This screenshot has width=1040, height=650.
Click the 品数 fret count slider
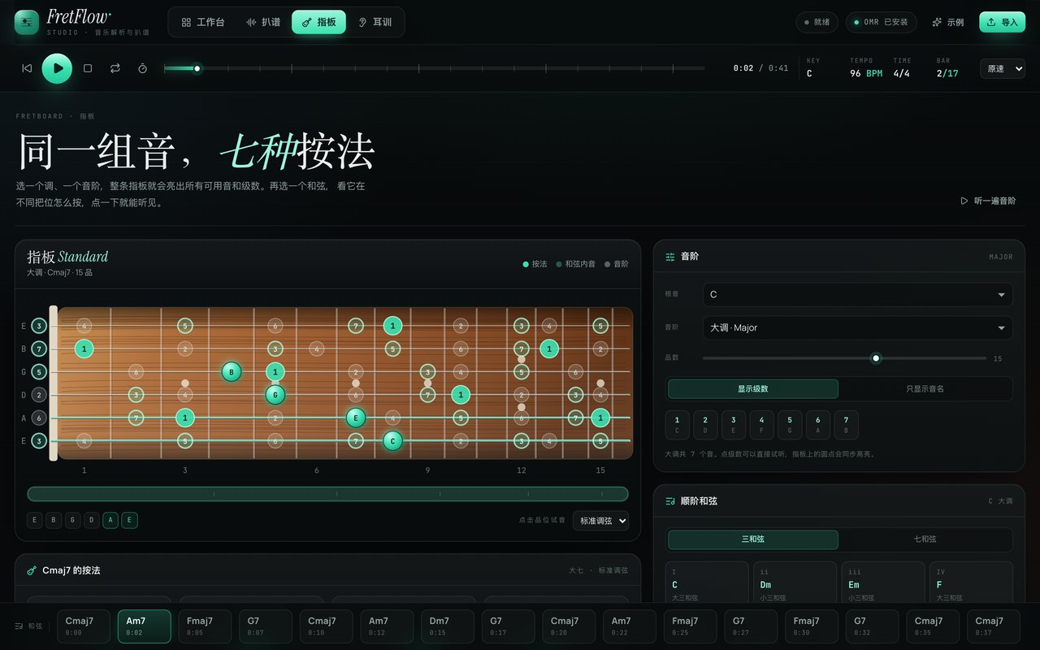pos(844,358)
